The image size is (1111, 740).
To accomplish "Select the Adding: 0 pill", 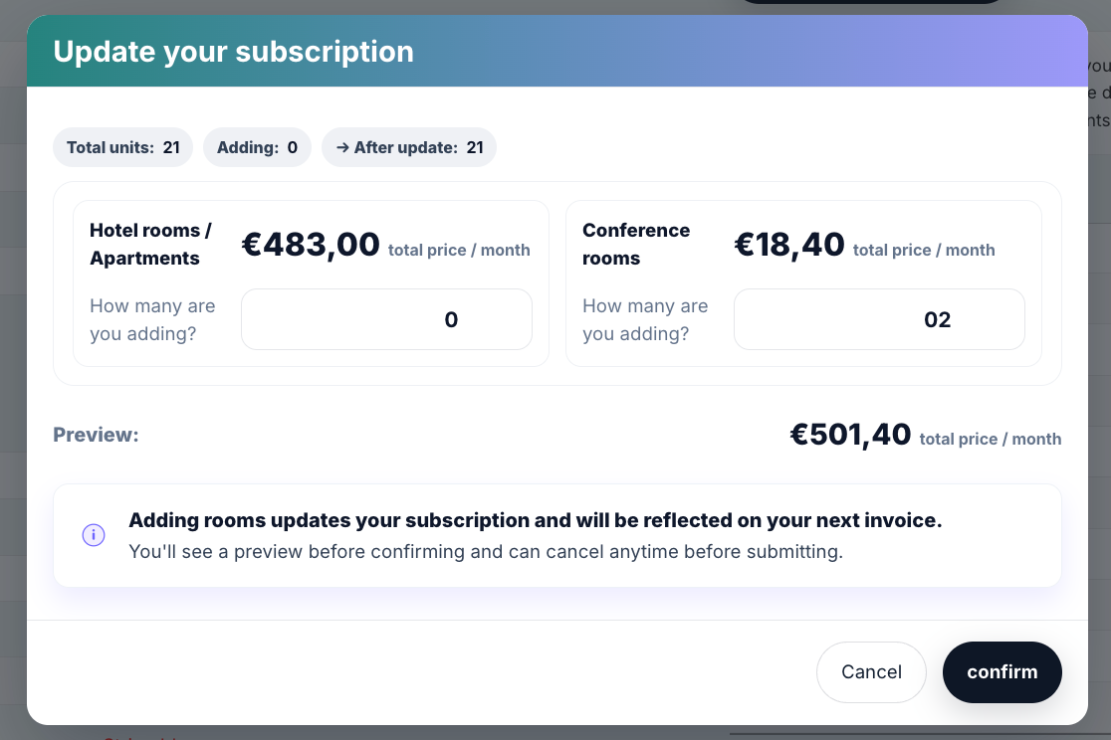I will point(257,148).
